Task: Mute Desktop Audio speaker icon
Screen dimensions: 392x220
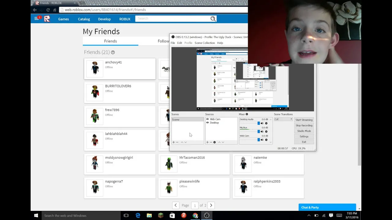Action: pyautogui.click(x=262, y=123)
